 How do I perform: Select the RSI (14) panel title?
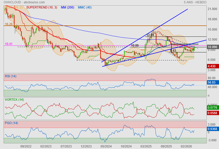11,76
